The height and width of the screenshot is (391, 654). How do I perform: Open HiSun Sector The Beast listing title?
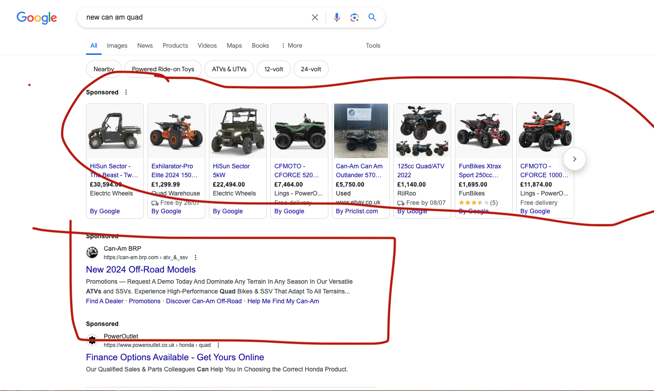point(114,171)
